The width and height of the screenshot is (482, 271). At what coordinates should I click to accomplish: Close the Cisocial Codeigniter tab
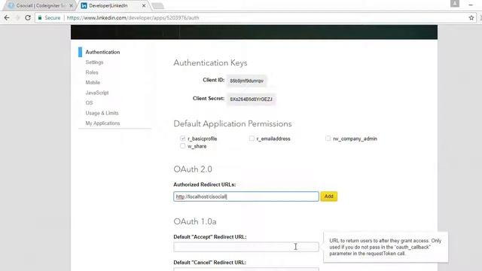(x=71, y=5)
